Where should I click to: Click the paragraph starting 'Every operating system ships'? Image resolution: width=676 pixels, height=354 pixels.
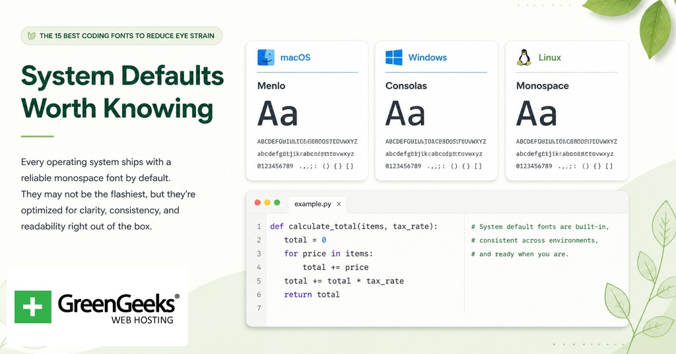point(108,194)
